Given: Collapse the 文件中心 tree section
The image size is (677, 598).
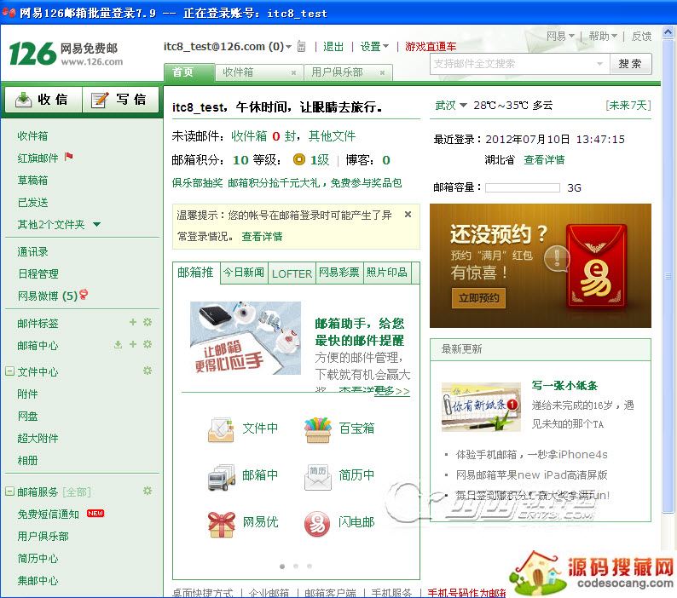Looking at the screenshot, I should pos(9,371).
